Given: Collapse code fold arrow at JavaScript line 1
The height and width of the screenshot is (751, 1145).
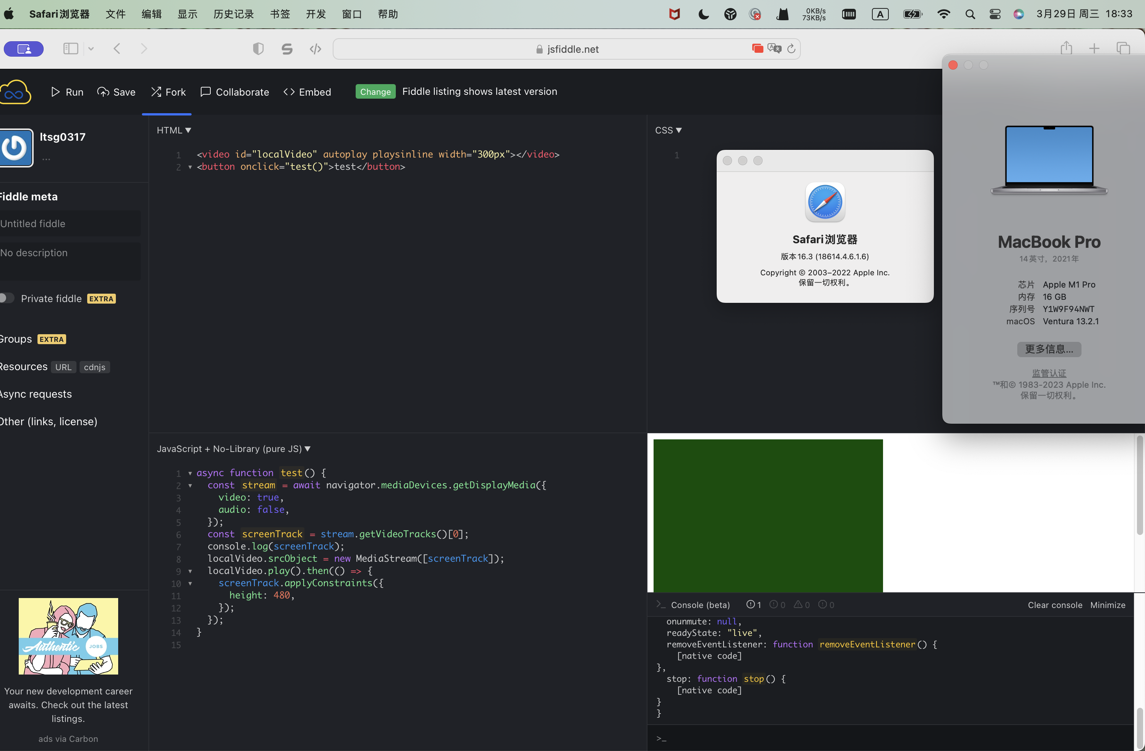Looking at the screenshot, I should (x=190, y=473).
